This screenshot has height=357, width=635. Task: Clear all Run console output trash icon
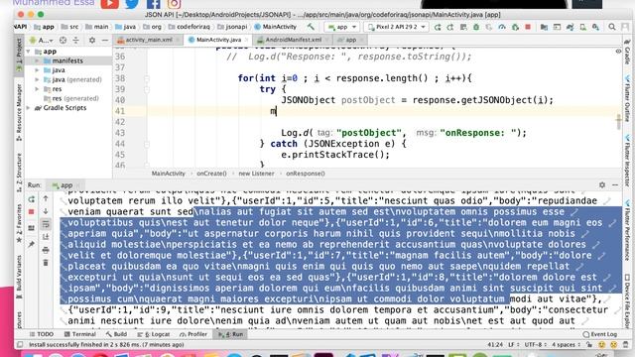pyautogui.click(x=46, y=263)
